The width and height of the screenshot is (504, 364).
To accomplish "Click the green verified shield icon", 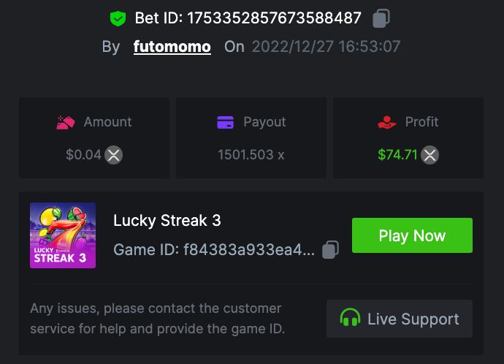I will (118, 18).
